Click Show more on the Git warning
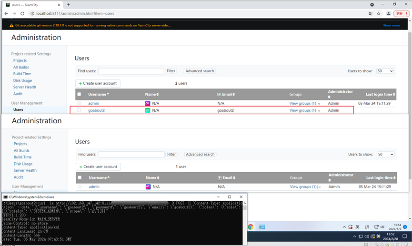 pos(391,26)
